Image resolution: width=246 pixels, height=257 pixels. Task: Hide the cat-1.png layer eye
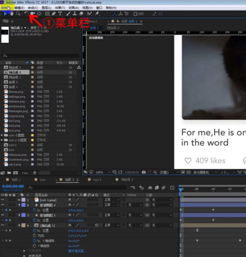point(2,200)
